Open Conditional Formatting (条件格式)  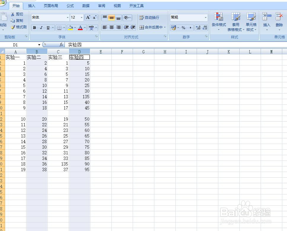pyautogui.click(x=219, y=22)
